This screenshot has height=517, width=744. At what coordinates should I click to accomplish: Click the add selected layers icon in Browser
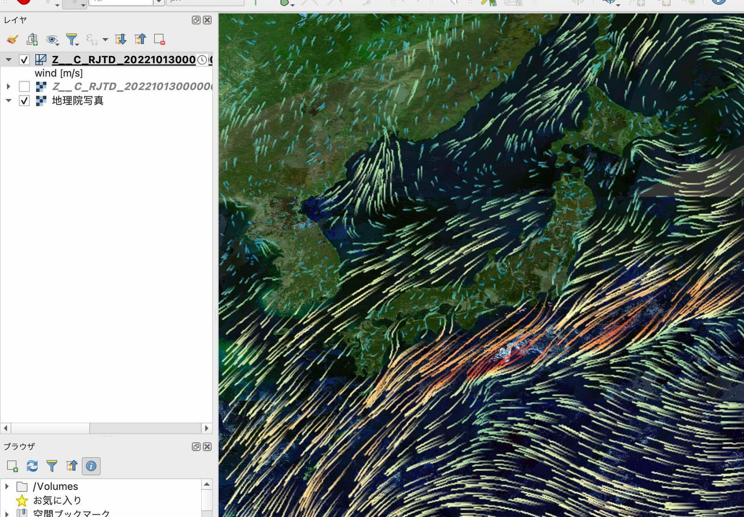point(13,466)
